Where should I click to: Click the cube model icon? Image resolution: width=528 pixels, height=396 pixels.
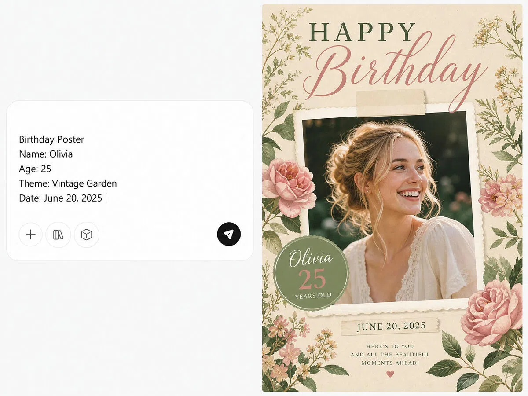coord(87,235)
